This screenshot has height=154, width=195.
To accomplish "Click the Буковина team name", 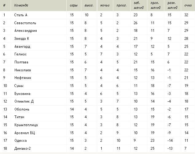I will (22, 94).
